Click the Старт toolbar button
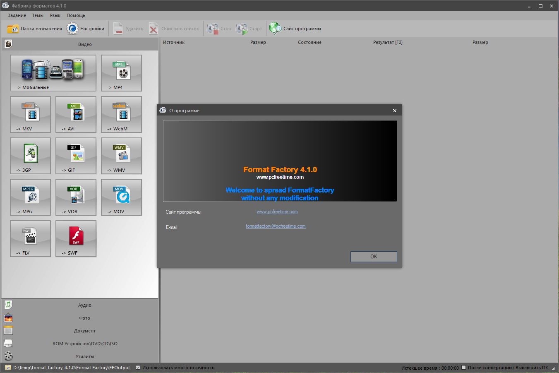 pos(249,29)
